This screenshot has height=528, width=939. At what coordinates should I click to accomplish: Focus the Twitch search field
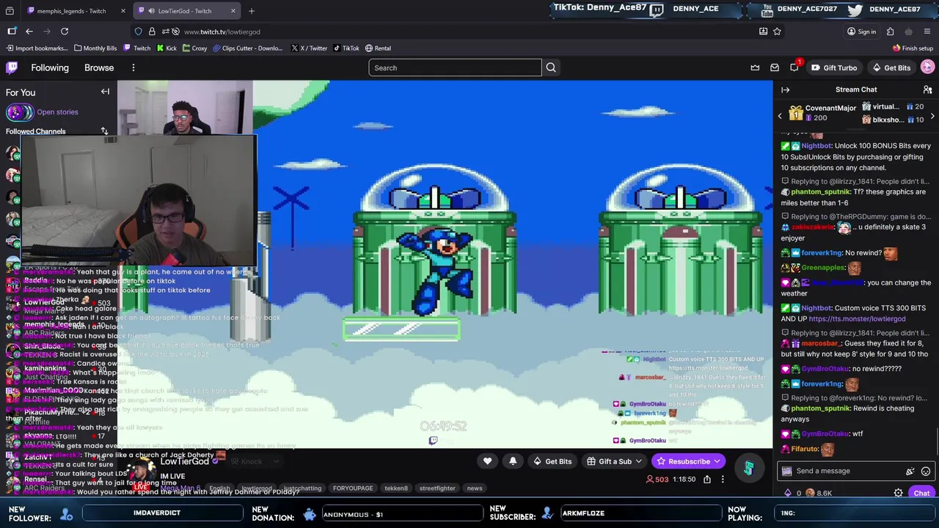(x=455, y=67)
